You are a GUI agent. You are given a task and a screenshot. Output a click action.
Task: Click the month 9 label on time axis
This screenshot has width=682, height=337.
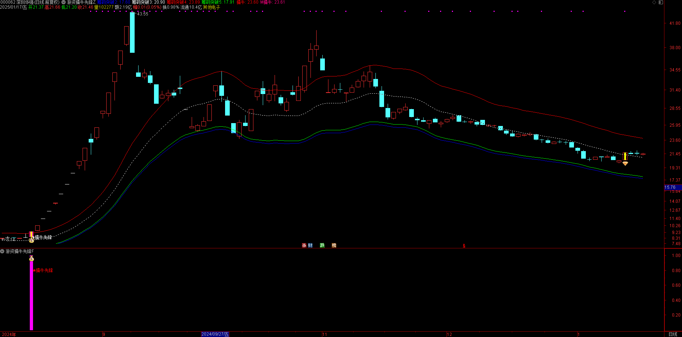104,334
